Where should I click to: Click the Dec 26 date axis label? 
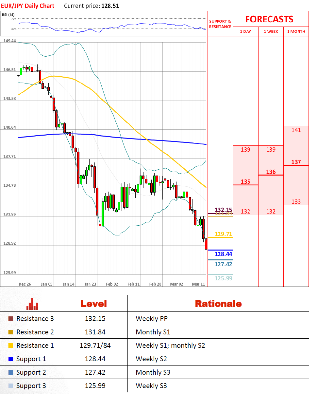pos(25,284)
